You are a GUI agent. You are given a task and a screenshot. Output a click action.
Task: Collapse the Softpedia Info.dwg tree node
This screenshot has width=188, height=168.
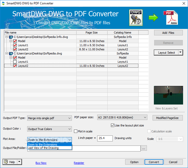pos(7,37)
